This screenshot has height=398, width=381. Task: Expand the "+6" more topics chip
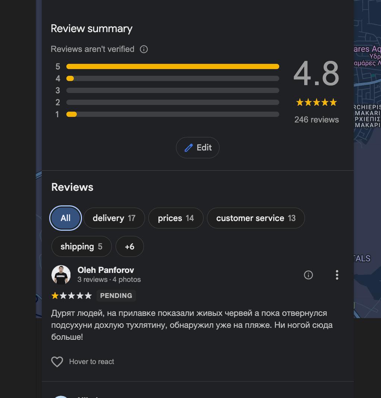[129, 246]
